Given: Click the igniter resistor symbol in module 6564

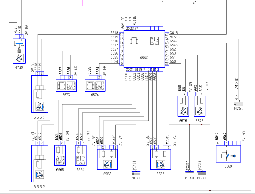Looking at the screenshot, I should click(79, 150).
